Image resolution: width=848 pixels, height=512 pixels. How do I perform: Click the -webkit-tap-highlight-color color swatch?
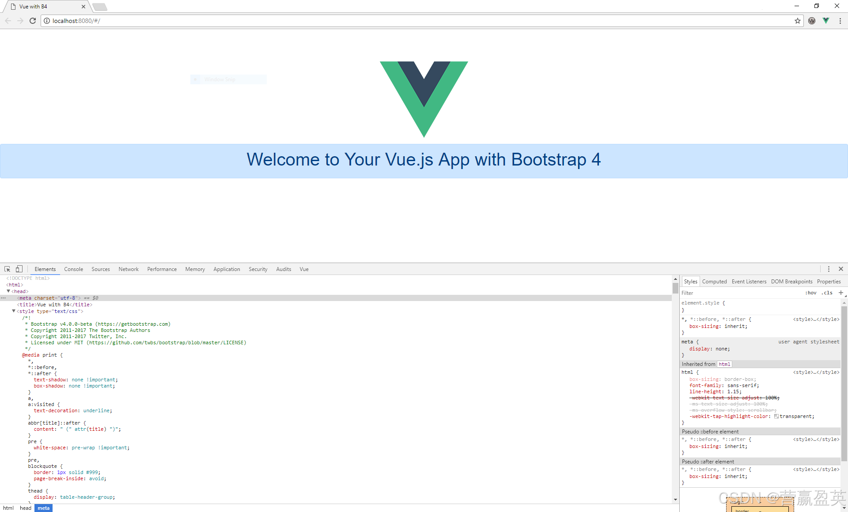(x=776, y=416)
